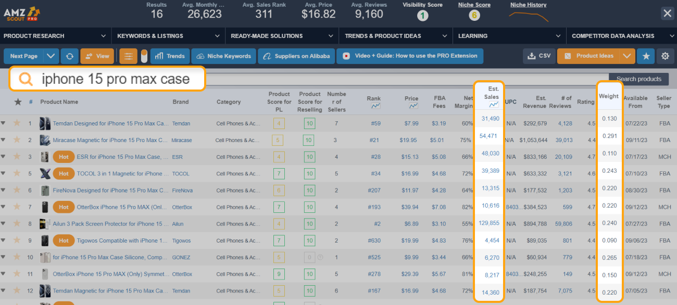Image resolution: width=677 pixels, height=305 pixels.
Task: Click the orange View button
Action: [x=97, y=56]
